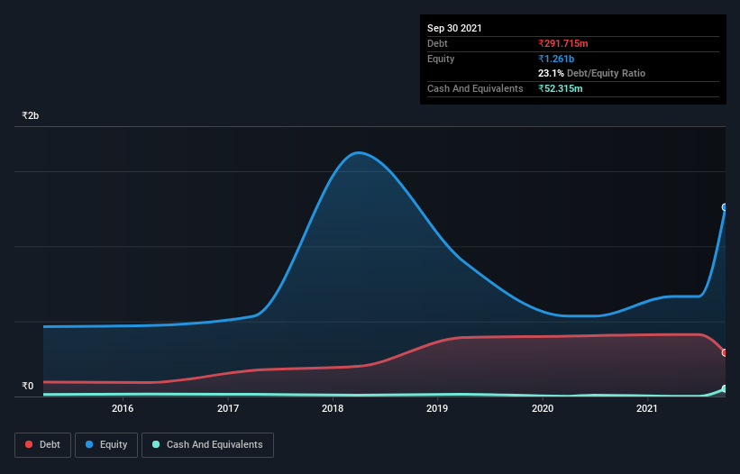This screenshot has height=474, width=740.
Task: Click the ₹1.261b equity value
Action: point(556,59)
